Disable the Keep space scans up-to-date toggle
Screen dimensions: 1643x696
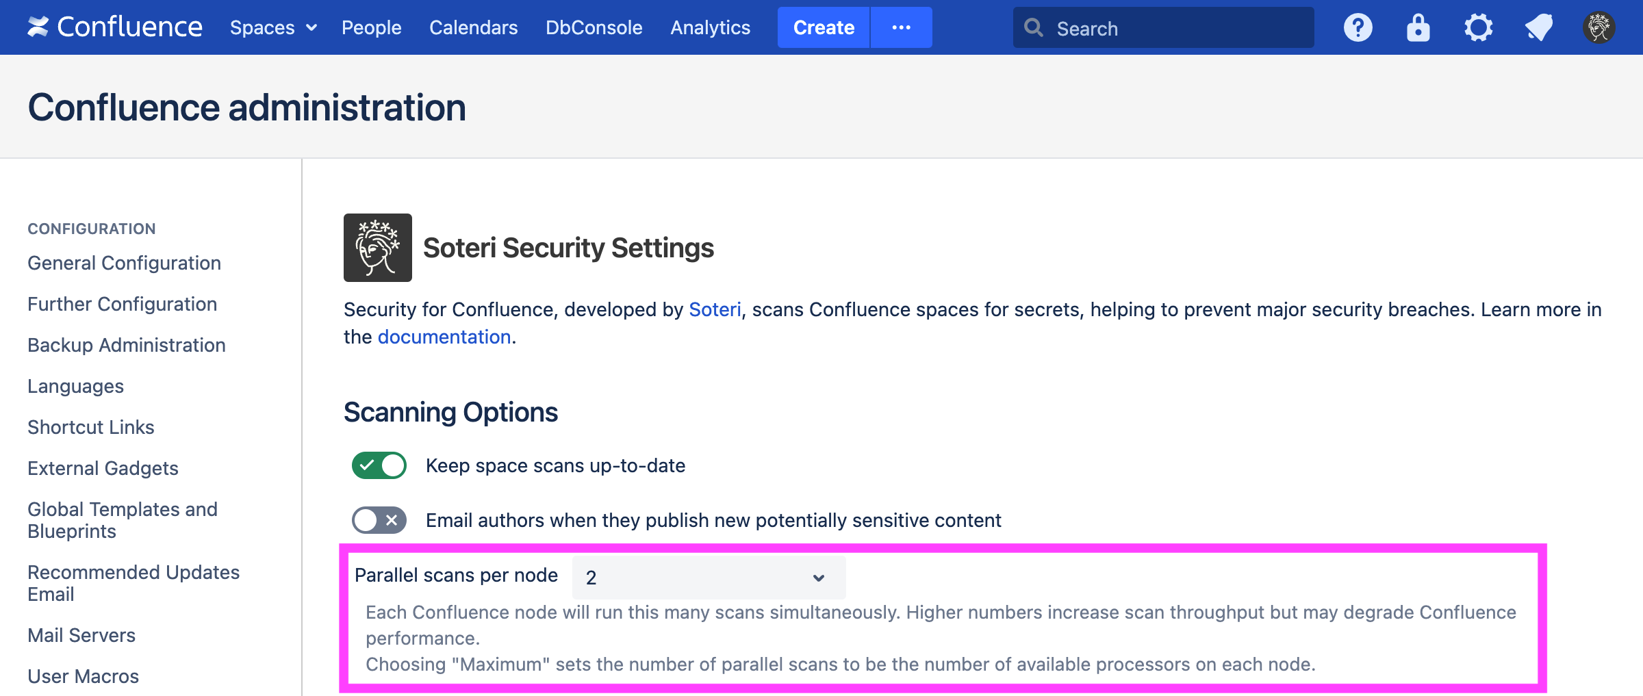(379, 465)
